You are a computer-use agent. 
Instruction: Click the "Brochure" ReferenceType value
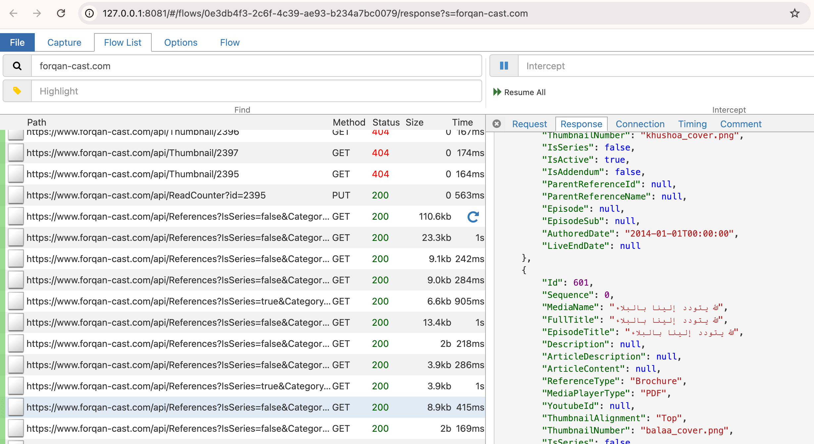coord(656,381)
